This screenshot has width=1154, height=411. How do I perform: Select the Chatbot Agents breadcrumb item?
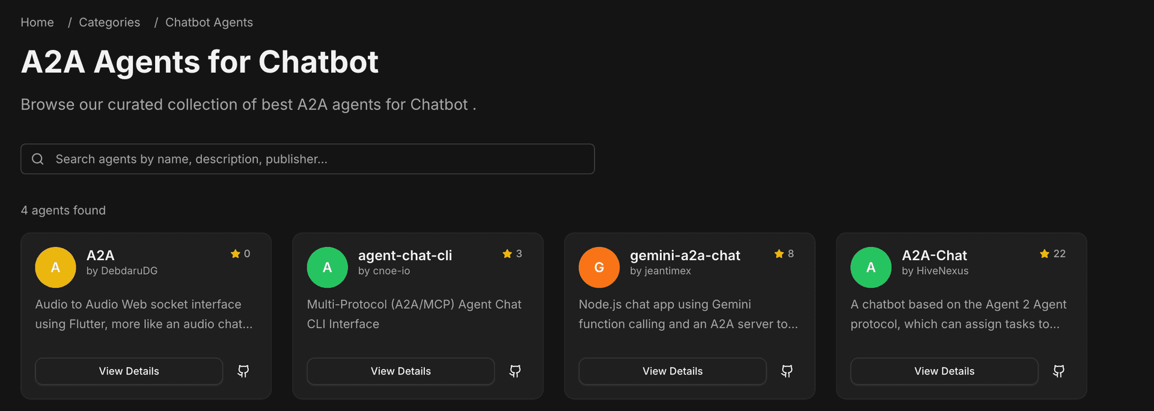(x=209, y=22)
